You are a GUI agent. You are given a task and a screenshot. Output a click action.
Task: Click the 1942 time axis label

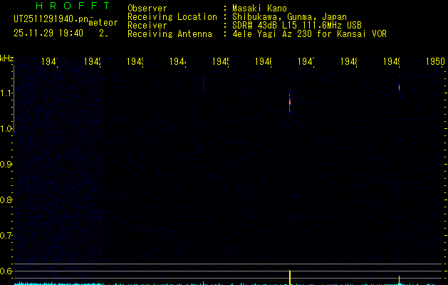coord(93,61)
